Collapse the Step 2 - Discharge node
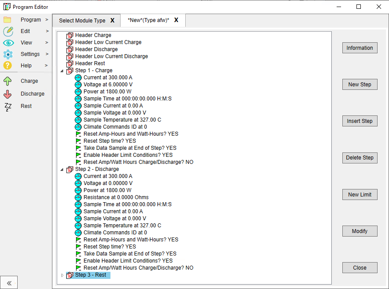The height and width of the screenshot is (289, 389). [62, 170]
